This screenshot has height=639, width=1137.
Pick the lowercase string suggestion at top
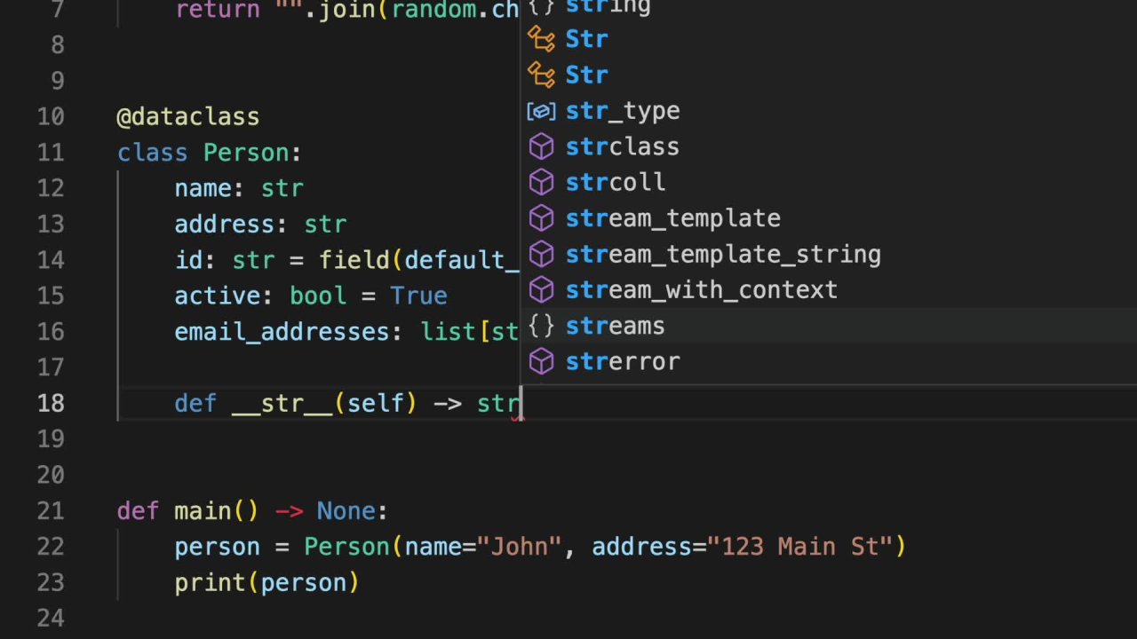pos(608,7)
